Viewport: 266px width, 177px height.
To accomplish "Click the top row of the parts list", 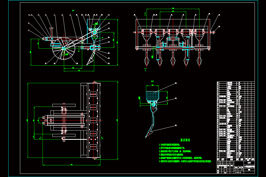I will [x=236, y=83].
